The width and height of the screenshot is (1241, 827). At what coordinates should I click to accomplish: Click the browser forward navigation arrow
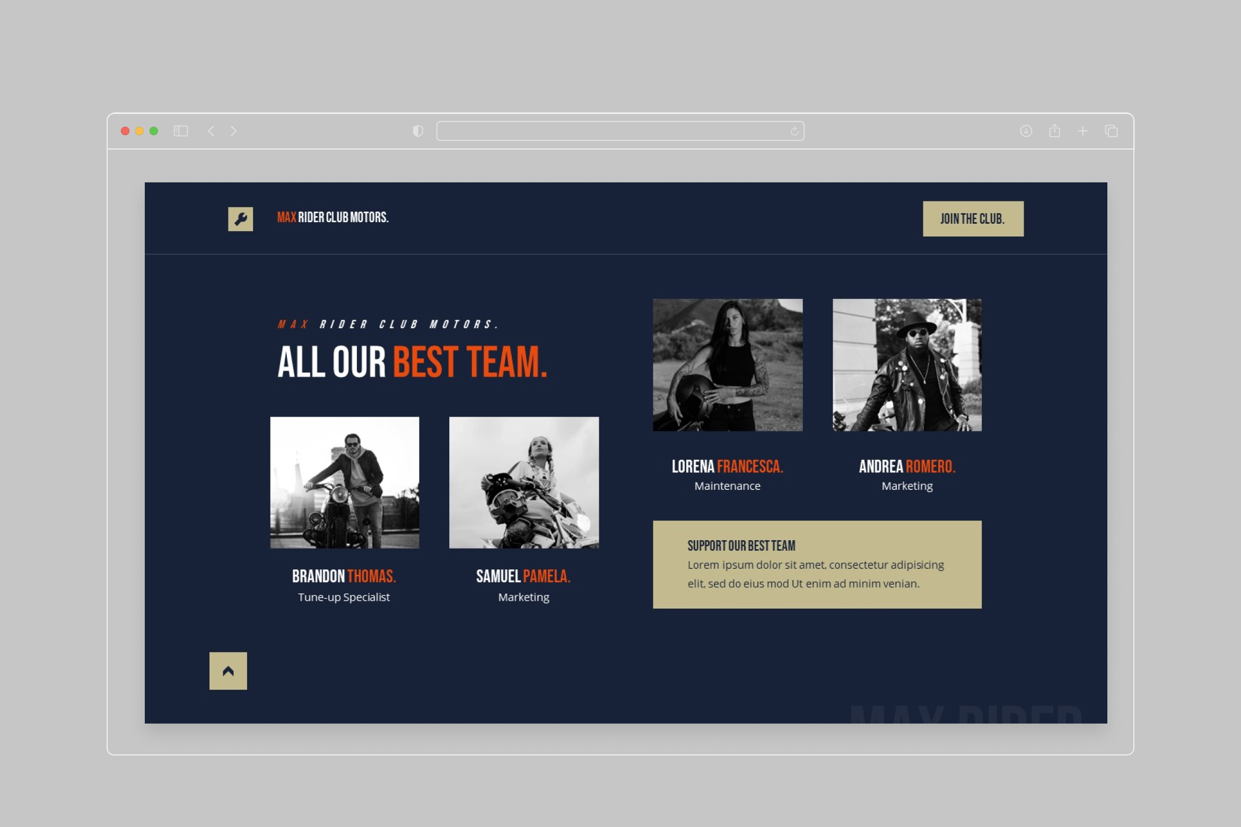point(233,130)
